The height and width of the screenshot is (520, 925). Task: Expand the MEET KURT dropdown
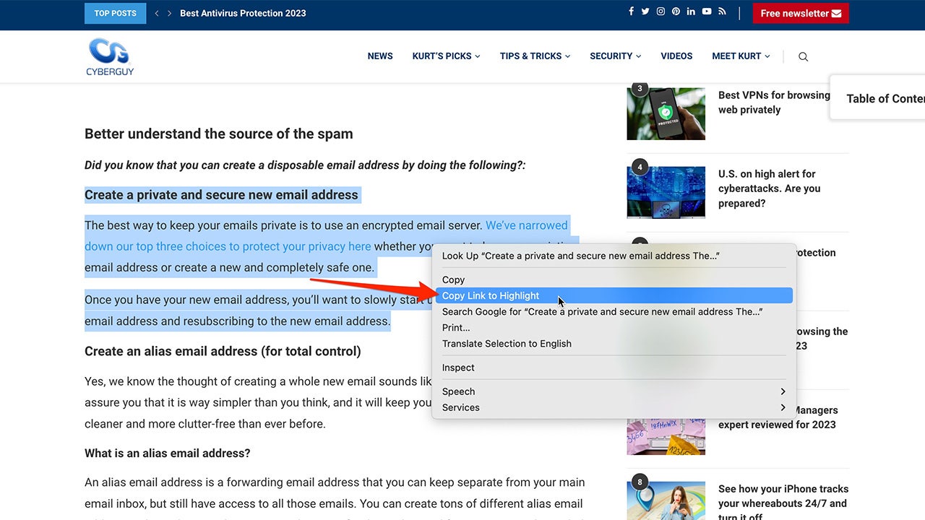tap(741, 56)
